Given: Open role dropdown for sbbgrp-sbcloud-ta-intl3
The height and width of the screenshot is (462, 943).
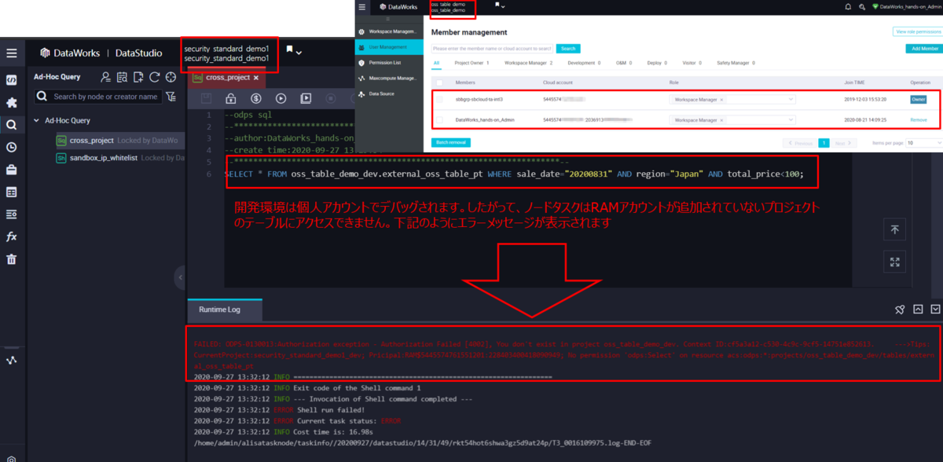Looking at the screenshot, I should point(732,100).
